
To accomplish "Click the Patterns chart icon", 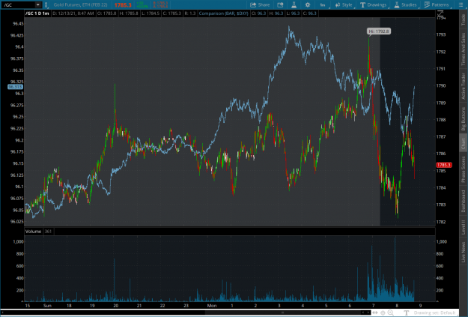I will point(427,4).
